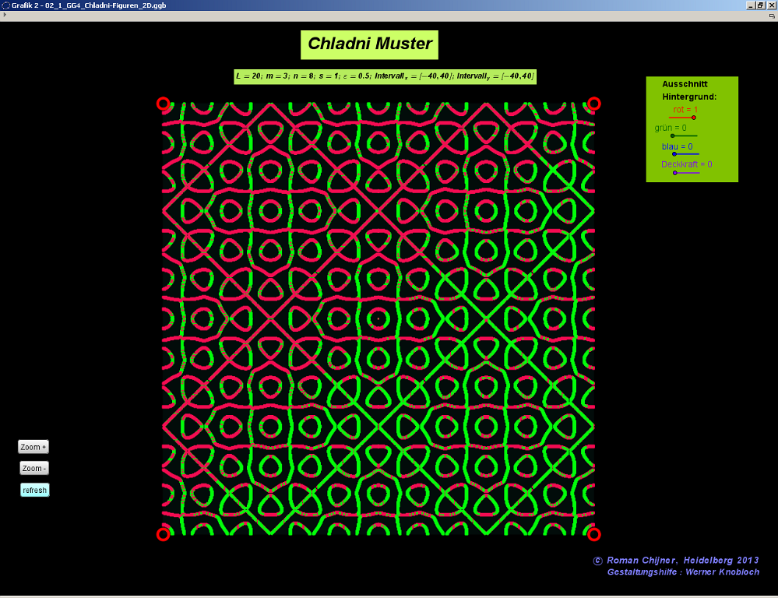Viewport: 778px width, 598px height.
Task: Click the green 'grün' slider handle
Action: coord(673,135)
